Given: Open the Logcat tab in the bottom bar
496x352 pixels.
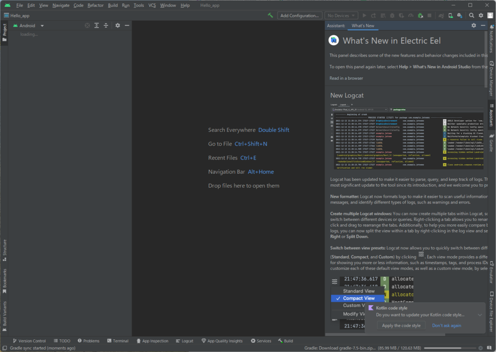Looking at the screenshot, I should 184,341.
